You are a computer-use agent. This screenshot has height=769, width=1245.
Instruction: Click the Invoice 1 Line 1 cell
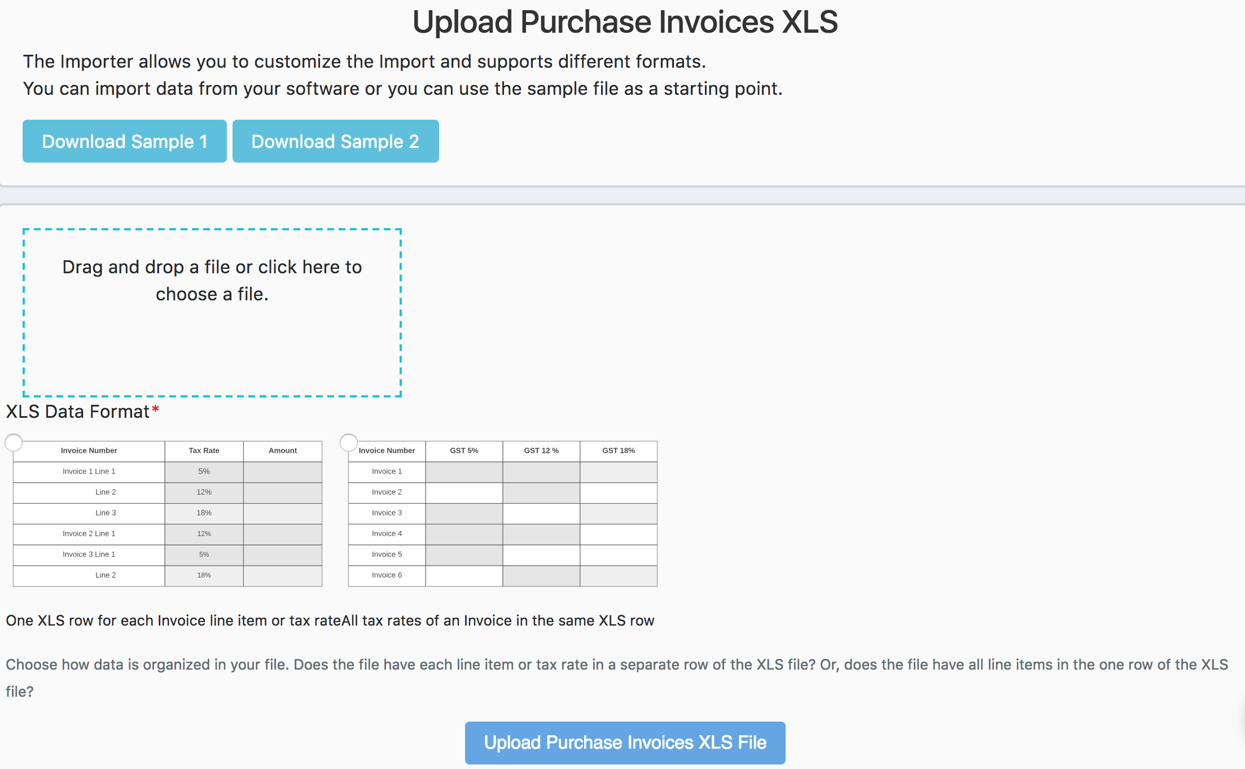pyautogui.click(x=89, y=471)
